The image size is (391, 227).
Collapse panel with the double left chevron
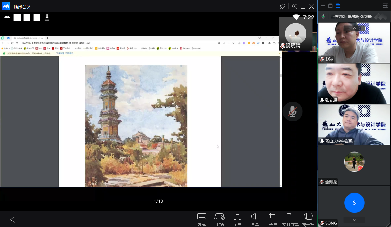click(293, 6)
